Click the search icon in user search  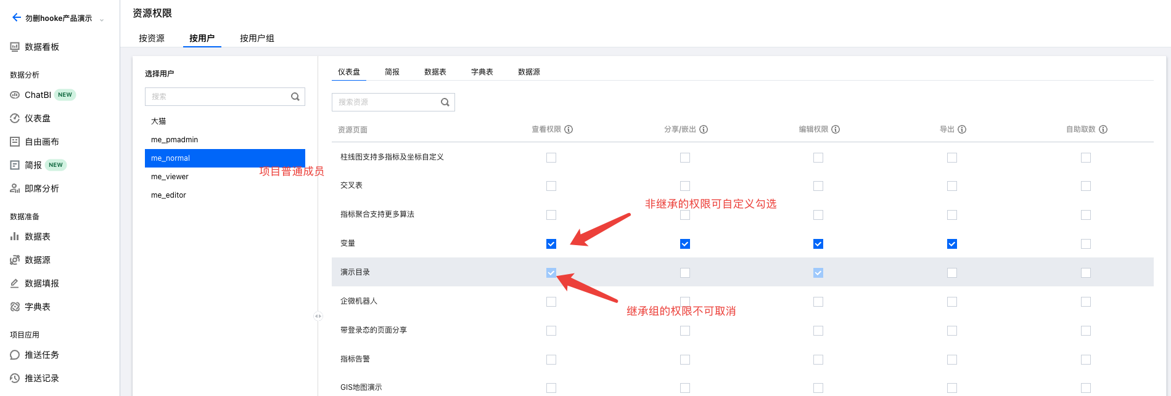click(x=295, y=97)
